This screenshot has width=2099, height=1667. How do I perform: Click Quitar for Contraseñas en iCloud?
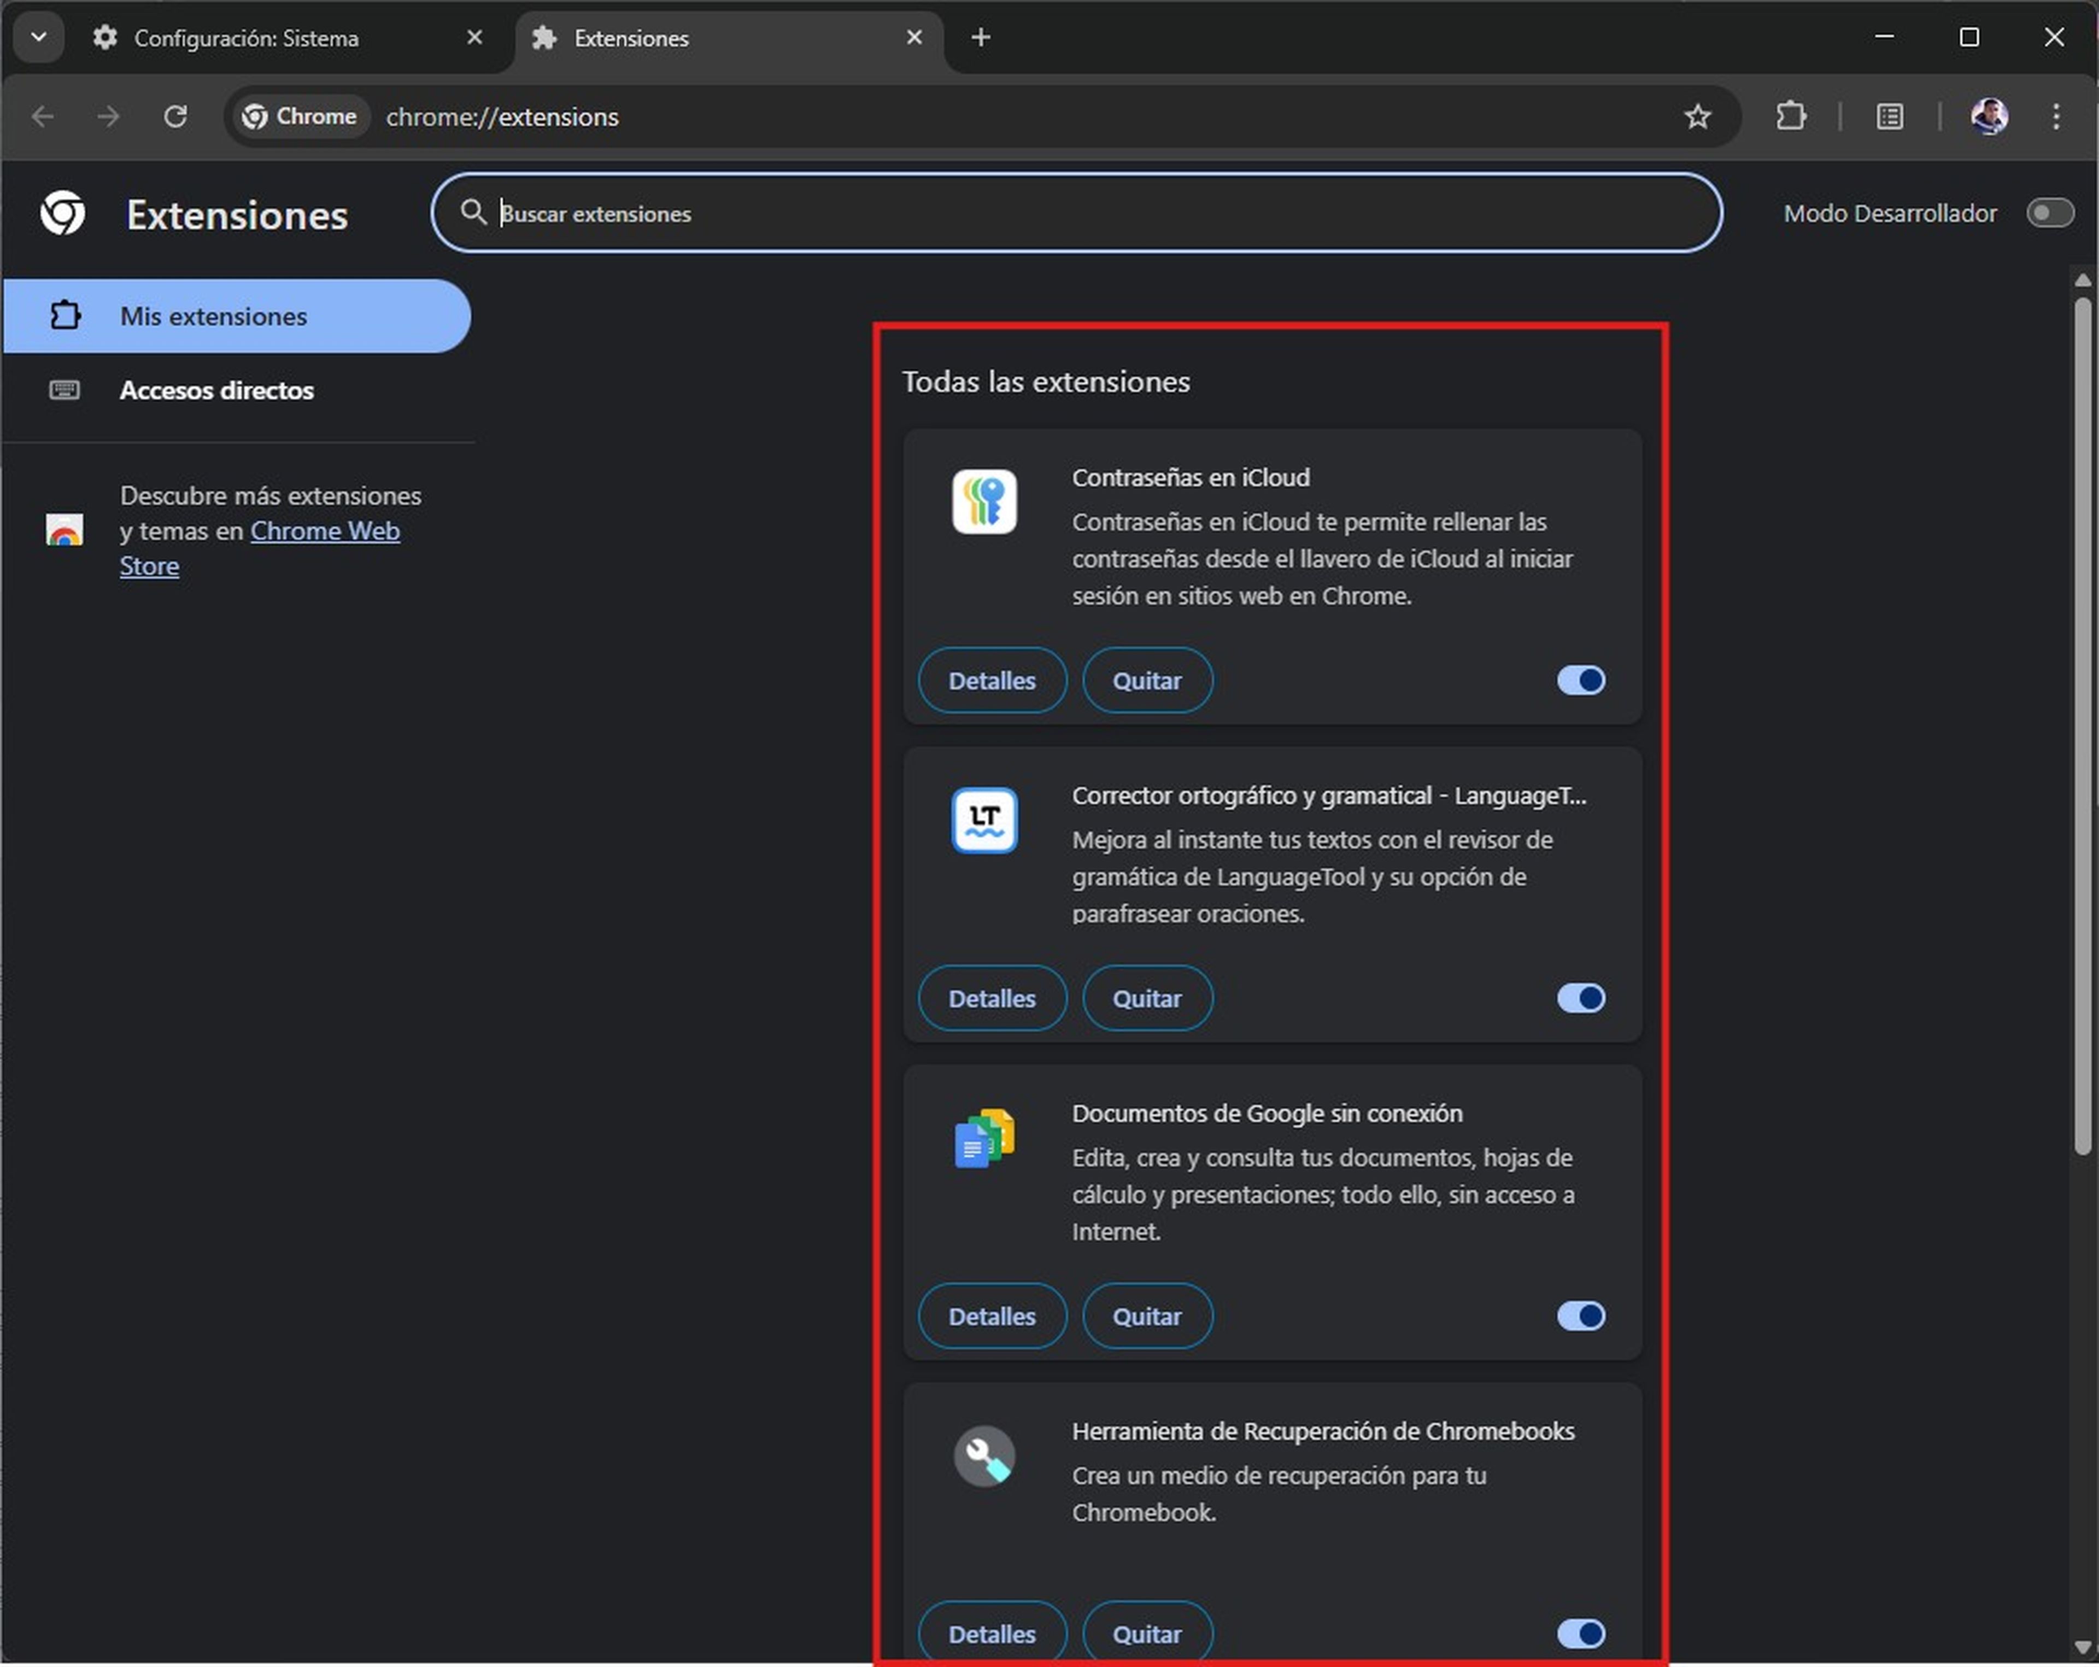tap(1147, 681)
